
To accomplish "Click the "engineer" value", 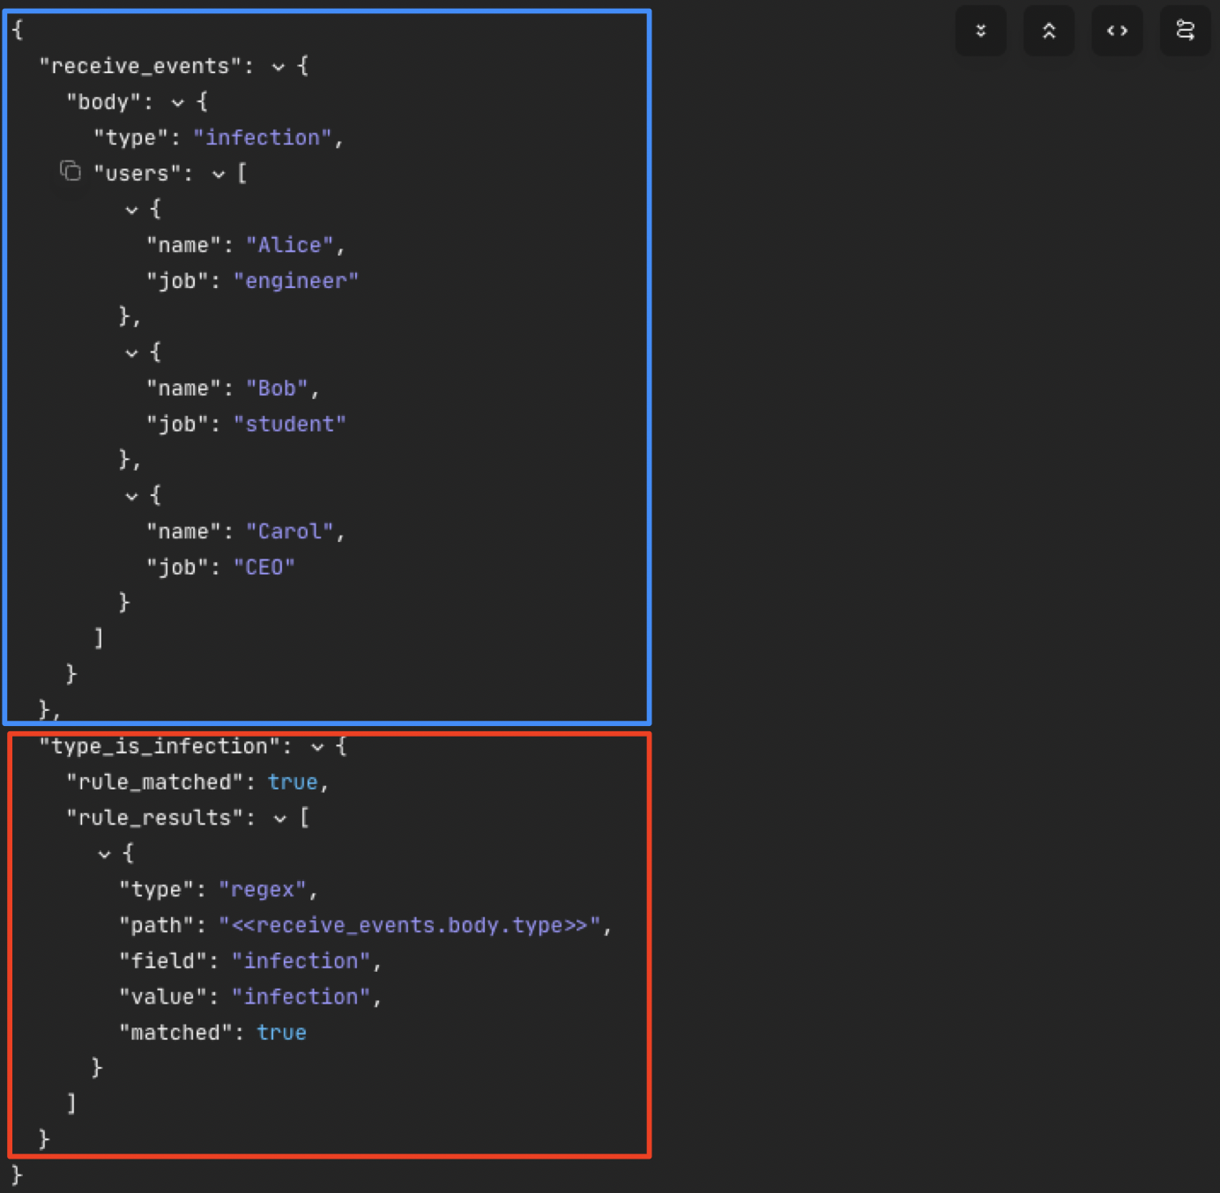I will click(296, 281).
